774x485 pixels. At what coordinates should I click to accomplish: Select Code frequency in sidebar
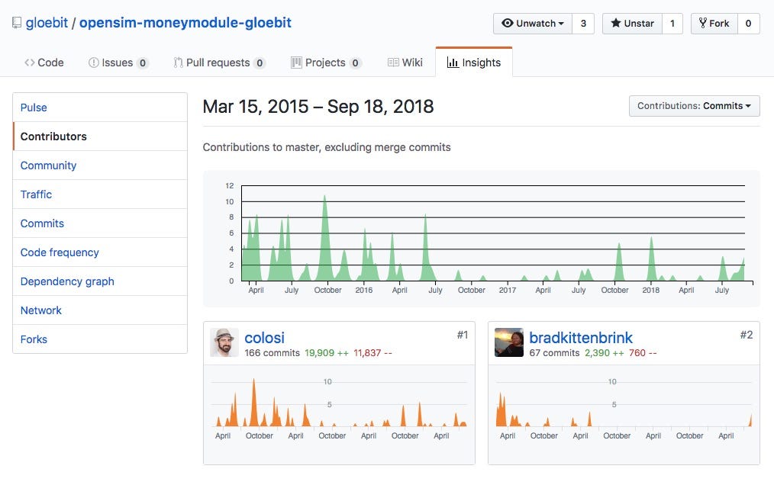[60, 252]
